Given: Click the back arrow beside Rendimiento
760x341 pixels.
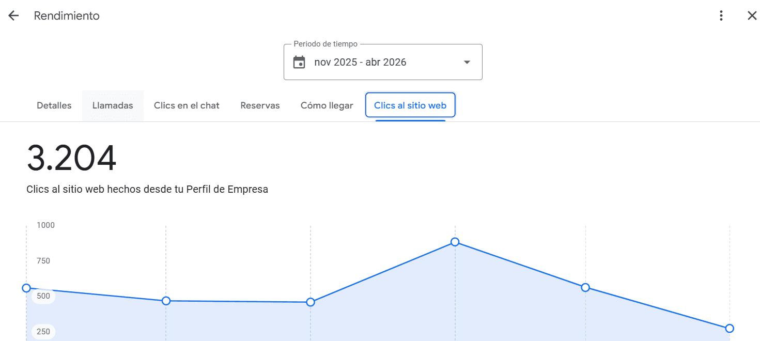Looking at the screenshot, I should 13,16.
